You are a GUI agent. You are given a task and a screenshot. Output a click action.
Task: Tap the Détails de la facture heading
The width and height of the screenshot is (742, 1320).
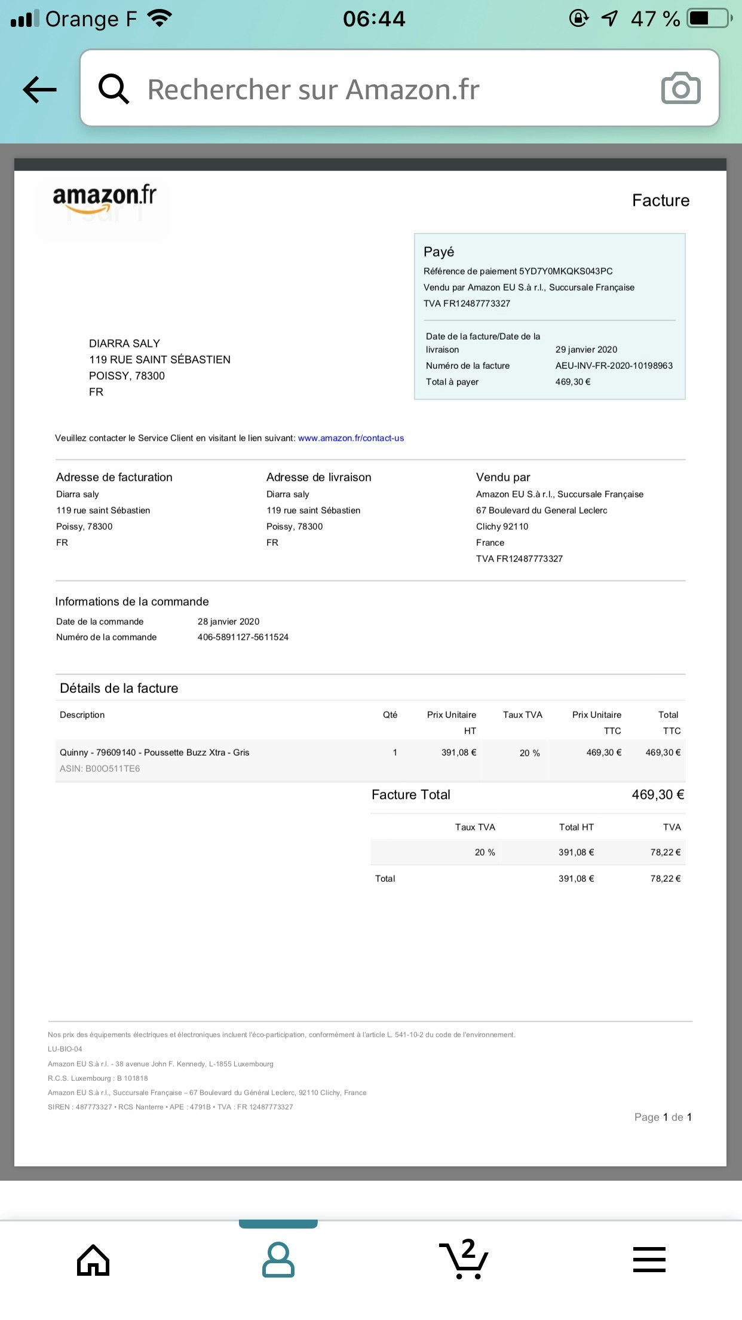pyautogui.click(x=119, y=688)
